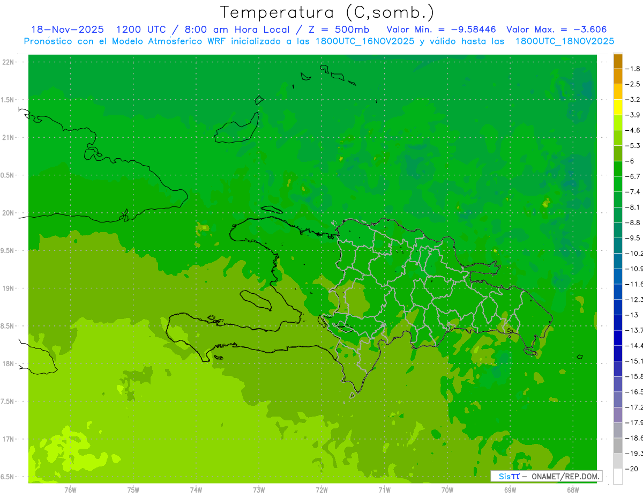Click the amber swatch between -2.5 and -3.2
Image resolution: width=643 pixels, height=497 pixels.
click(x=618, y=92)
